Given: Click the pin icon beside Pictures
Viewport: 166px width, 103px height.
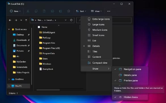Looking at the screenshot, I should 29,51.
